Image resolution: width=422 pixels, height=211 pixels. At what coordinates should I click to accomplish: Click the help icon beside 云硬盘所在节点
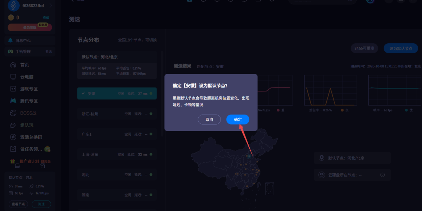click(x=383, y=175)
